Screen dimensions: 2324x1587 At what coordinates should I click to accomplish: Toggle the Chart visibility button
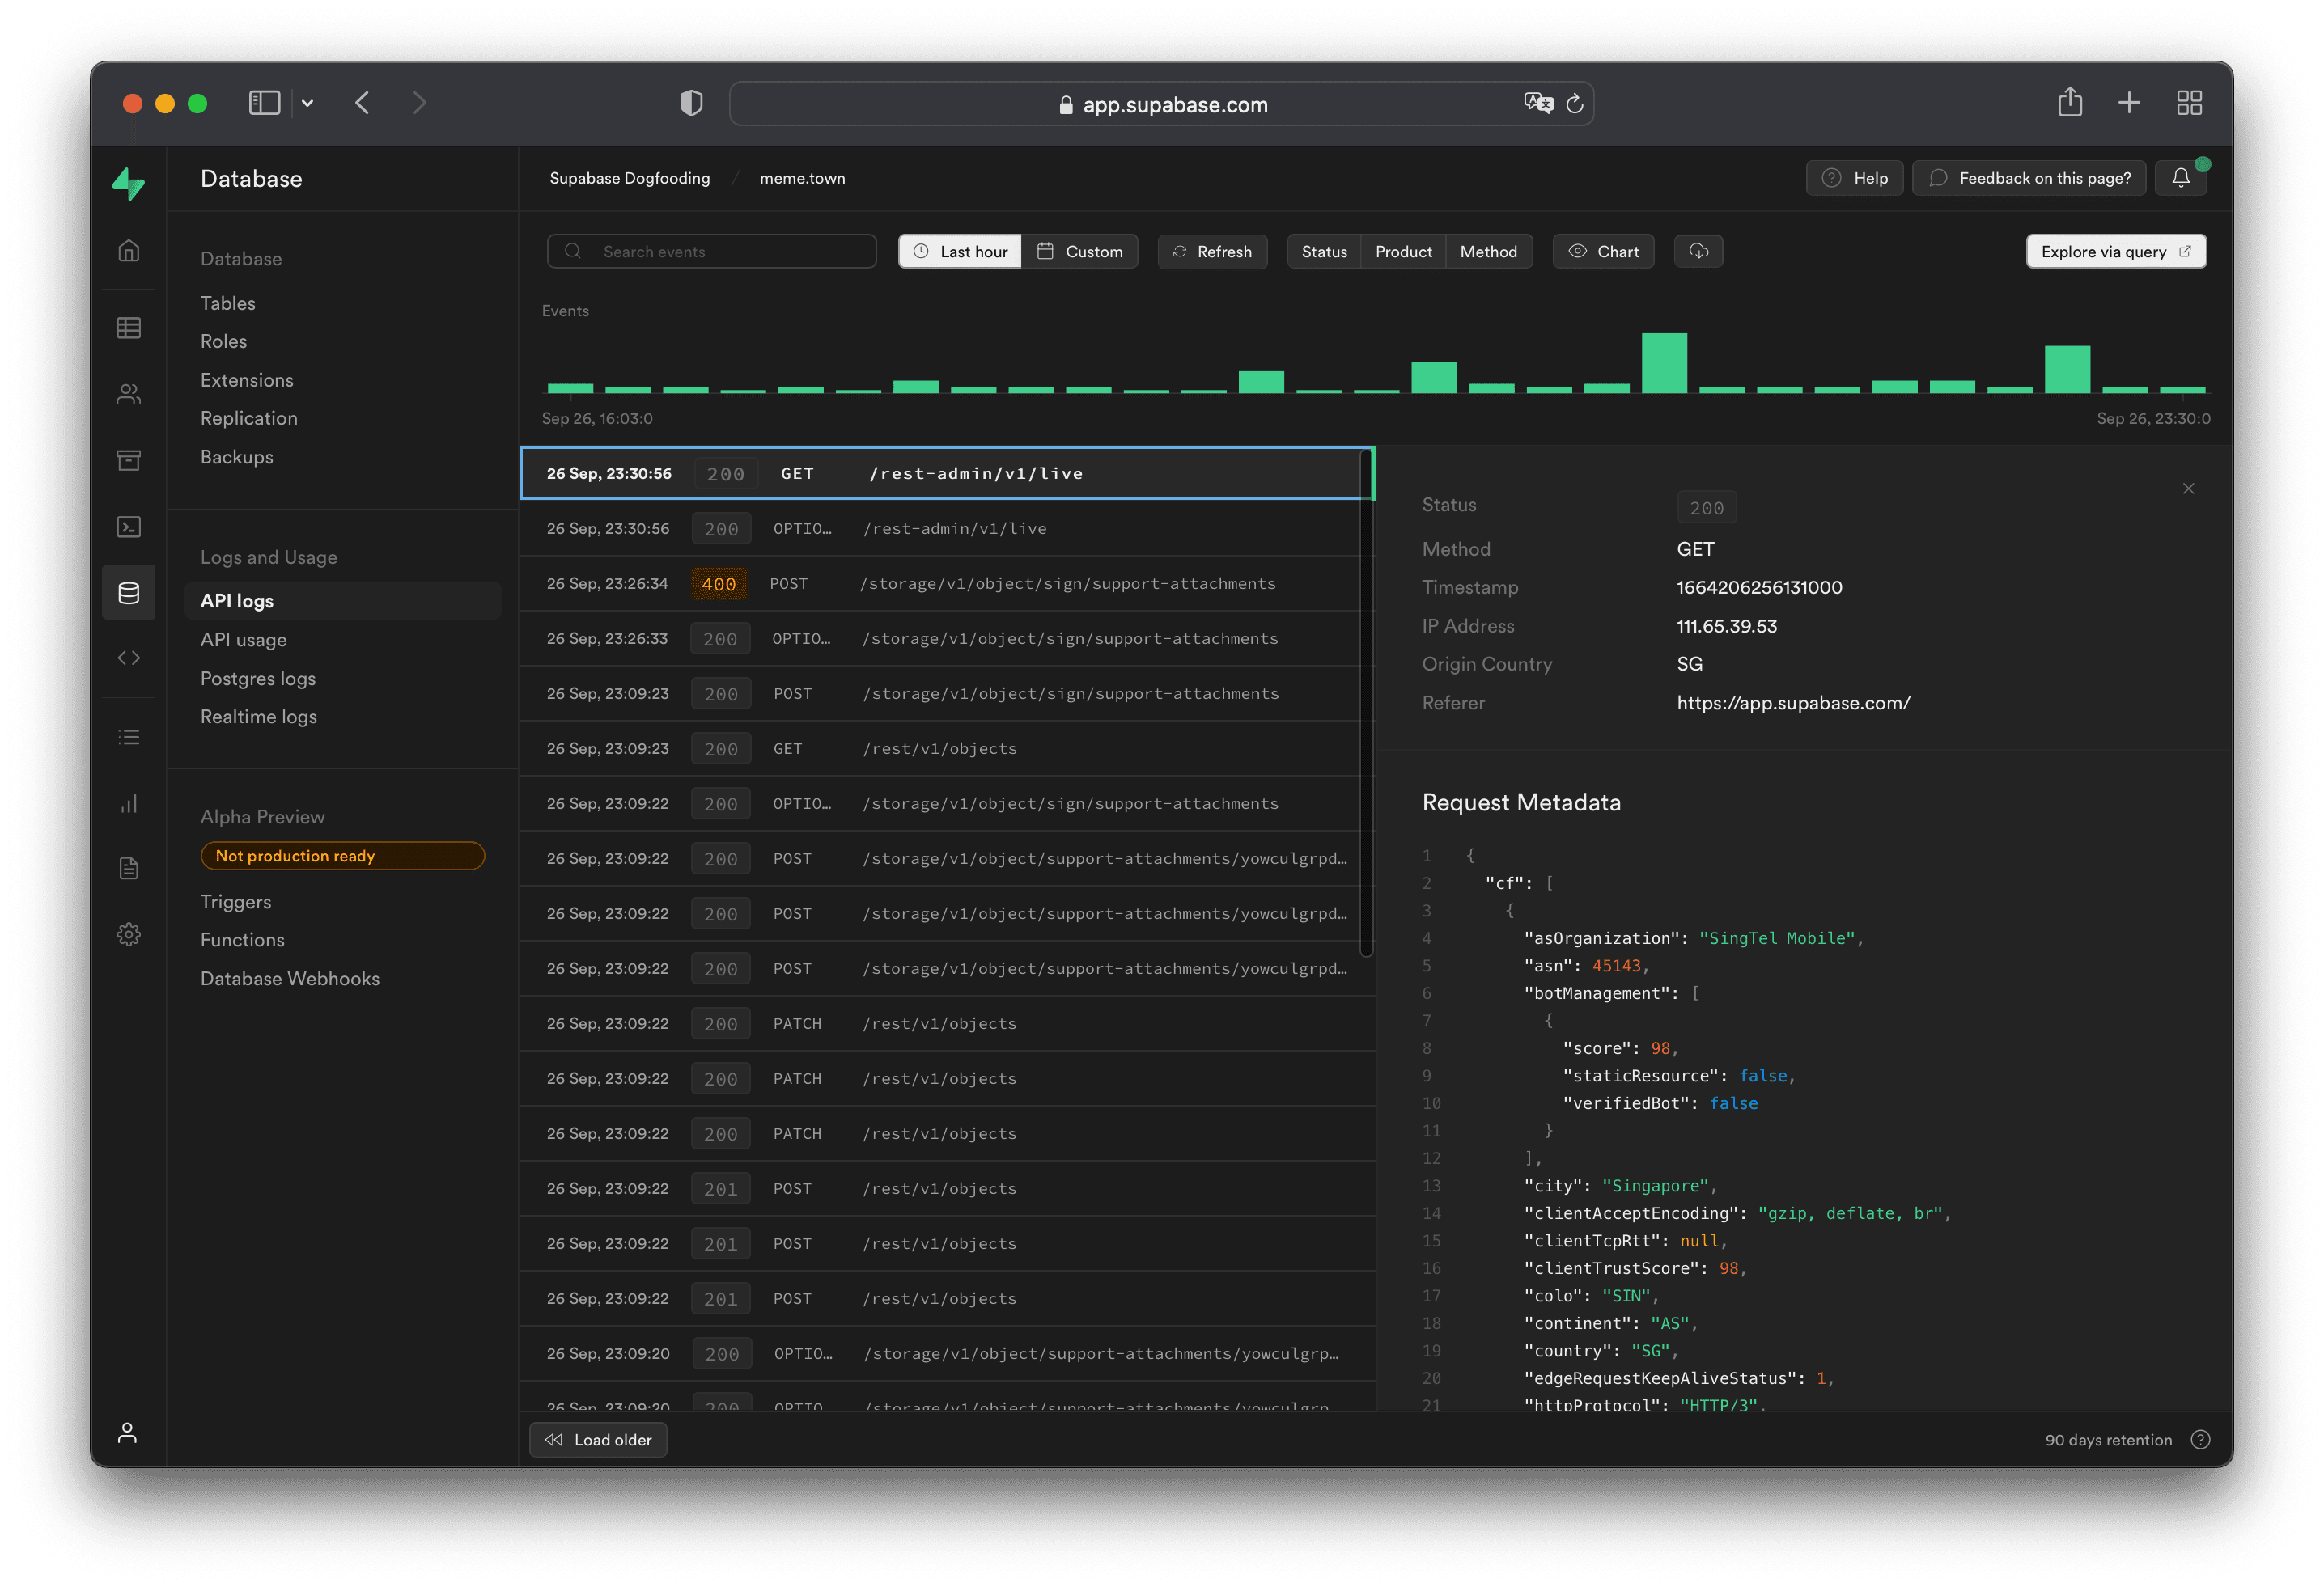pyautogui.click(x=1603, y=252)
